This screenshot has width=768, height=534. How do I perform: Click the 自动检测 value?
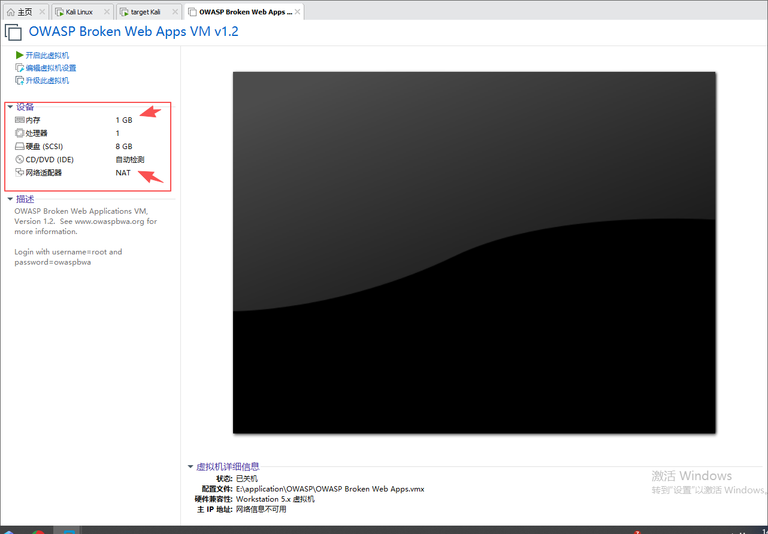130,160
